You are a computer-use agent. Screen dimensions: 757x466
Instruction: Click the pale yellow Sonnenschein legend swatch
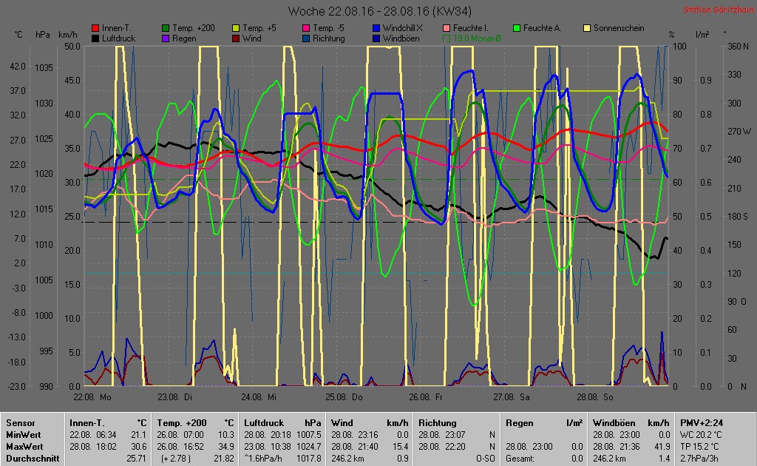(x=587, y=29)
